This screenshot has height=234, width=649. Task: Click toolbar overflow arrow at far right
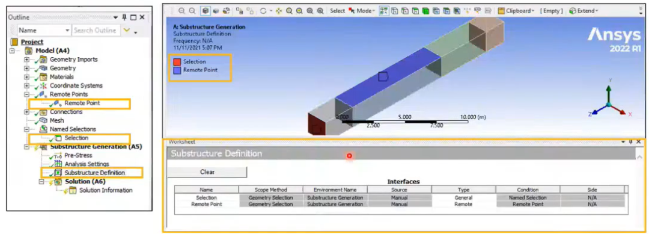tap(641, 12)
